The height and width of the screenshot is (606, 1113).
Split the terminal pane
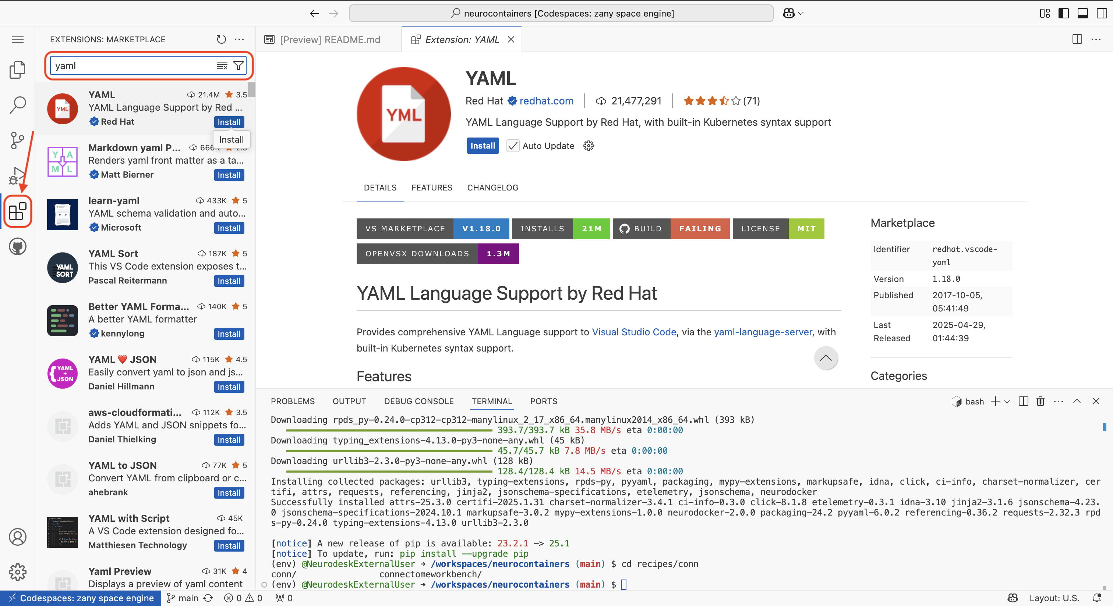[1023, 401]
